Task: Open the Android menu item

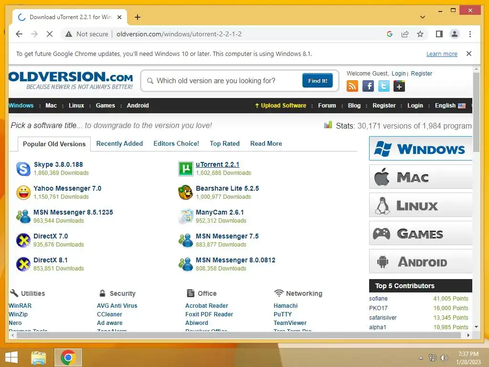Action: [x=138, y=106]
